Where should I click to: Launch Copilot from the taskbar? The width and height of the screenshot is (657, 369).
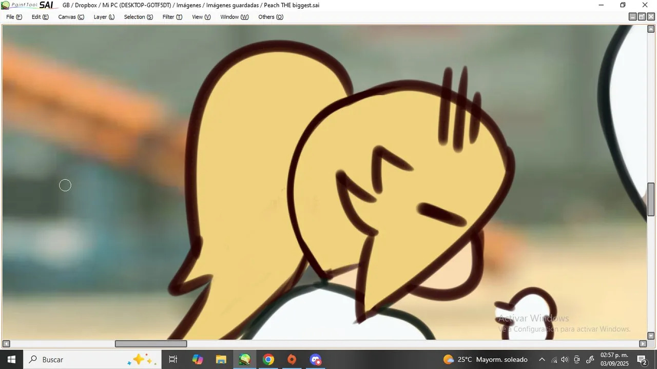198,360
